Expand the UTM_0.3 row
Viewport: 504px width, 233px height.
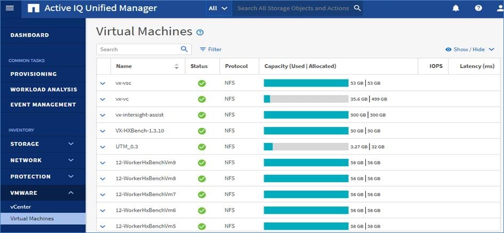(102, 147)
